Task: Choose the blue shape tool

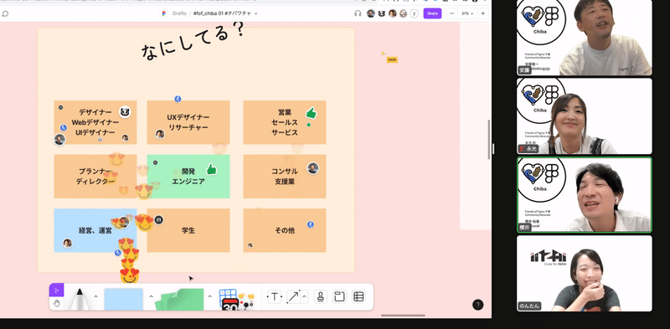Action: [123, 299]
